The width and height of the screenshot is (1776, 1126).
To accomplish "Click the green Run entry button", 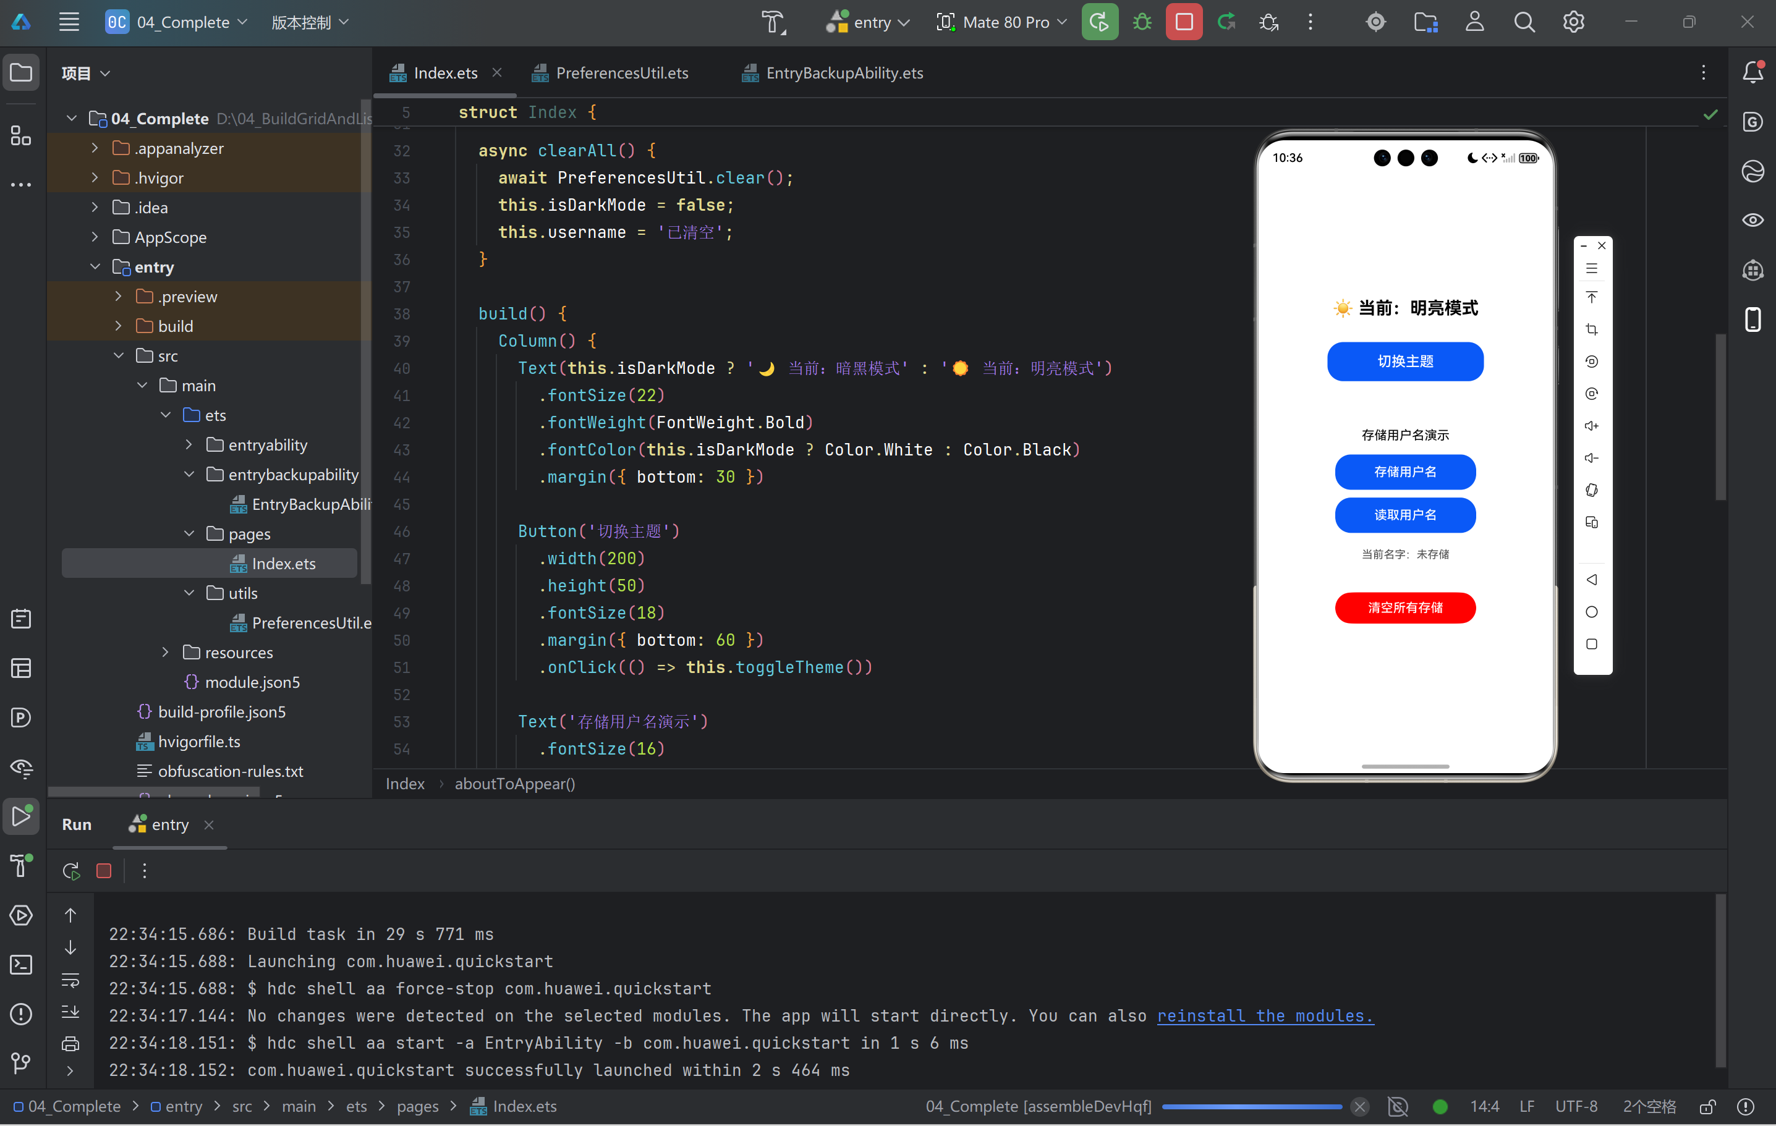I will (x=1099, y=22).
